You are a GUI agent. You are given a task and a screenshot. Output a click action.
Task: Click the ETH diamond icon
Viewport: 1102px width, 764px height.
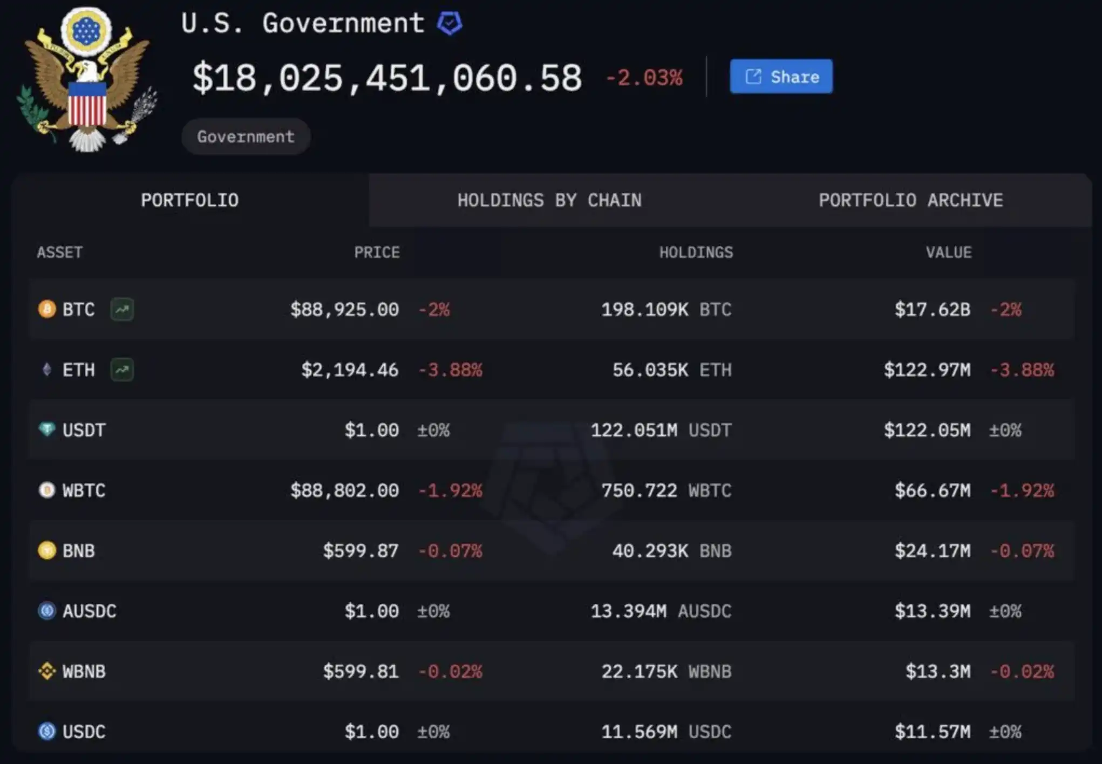tap(47, 370)
